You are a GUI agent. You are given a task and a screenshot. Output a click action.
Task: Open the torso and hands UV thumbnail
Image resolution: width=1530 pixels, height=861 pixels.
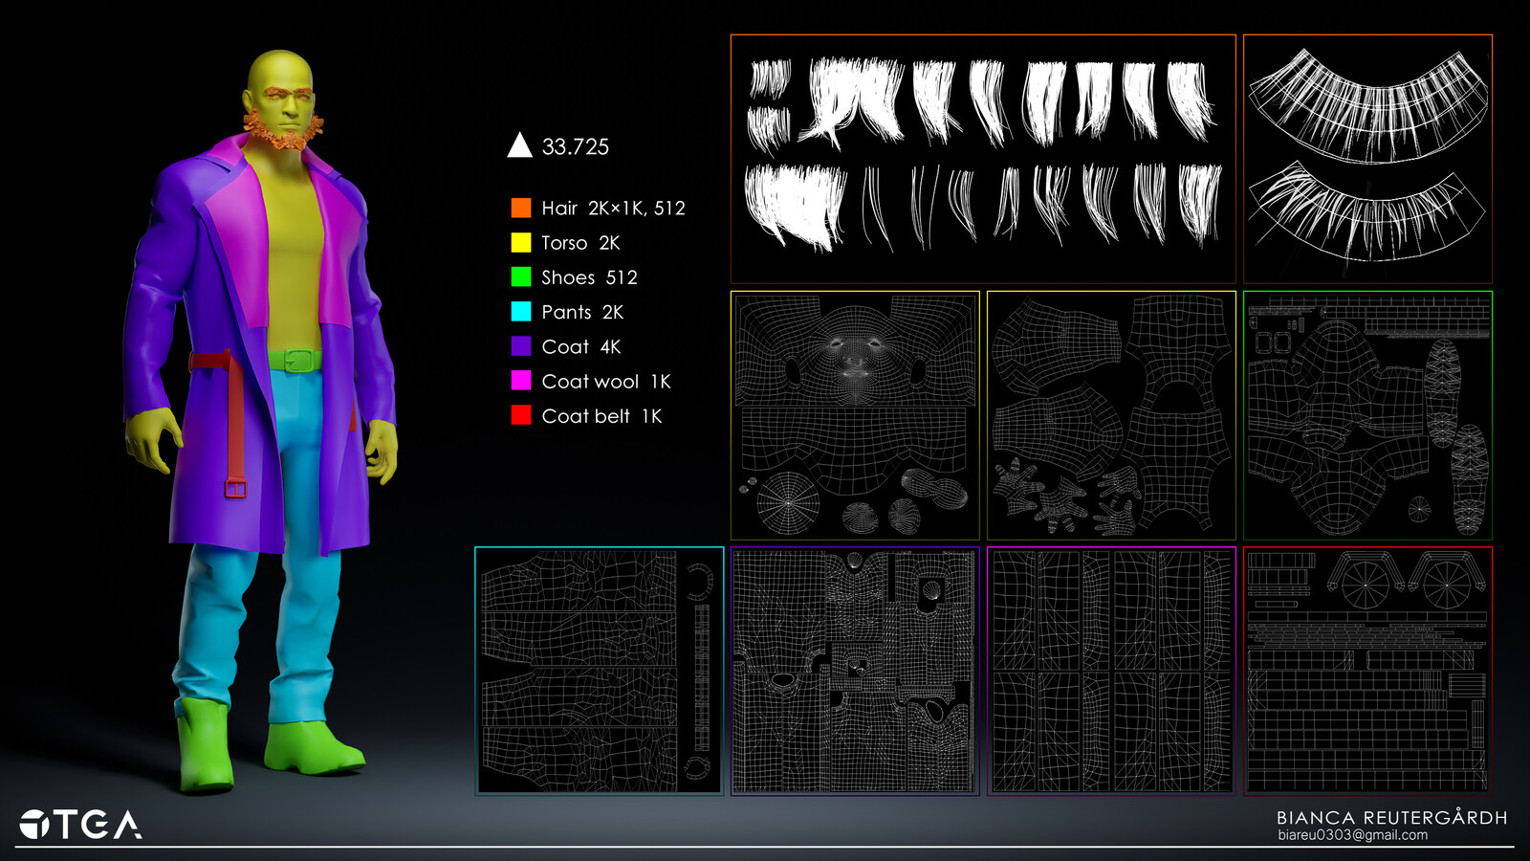(x=1111, y=415)
